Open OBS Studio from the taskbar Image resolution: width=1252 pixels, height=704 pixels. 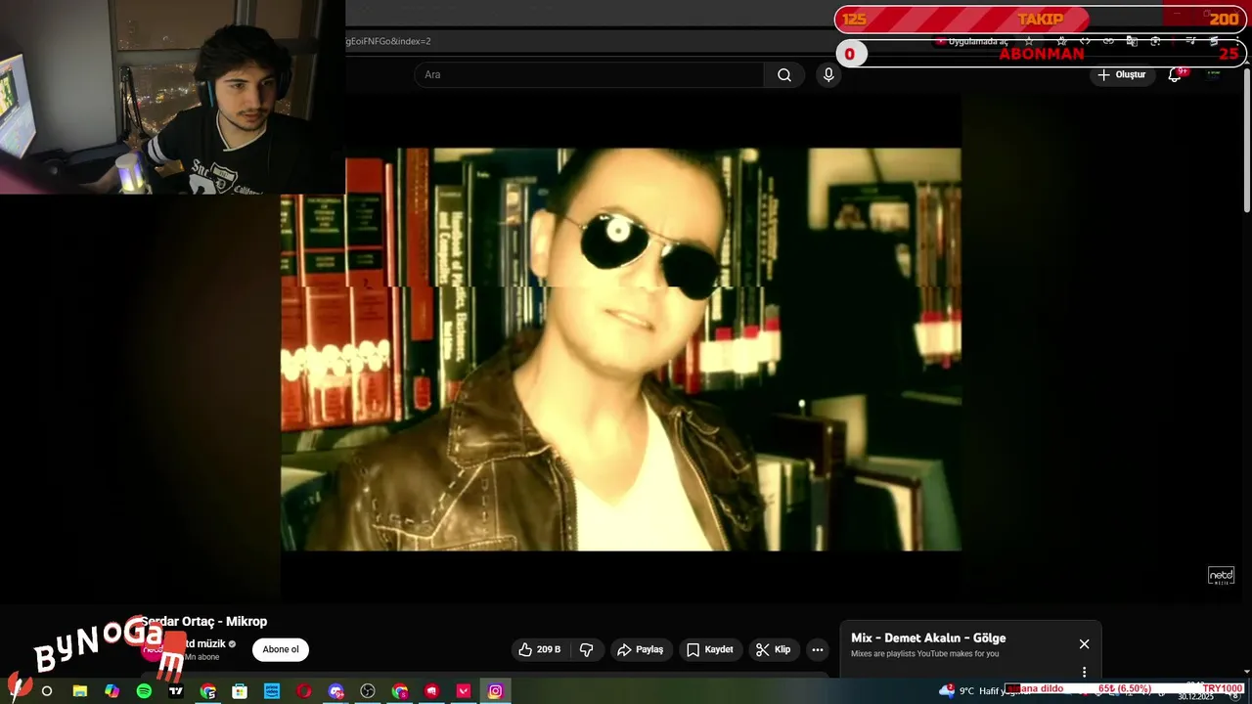[x=368, y=691]
